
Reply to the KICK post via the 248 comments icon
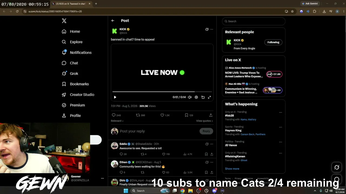(116, 115)
